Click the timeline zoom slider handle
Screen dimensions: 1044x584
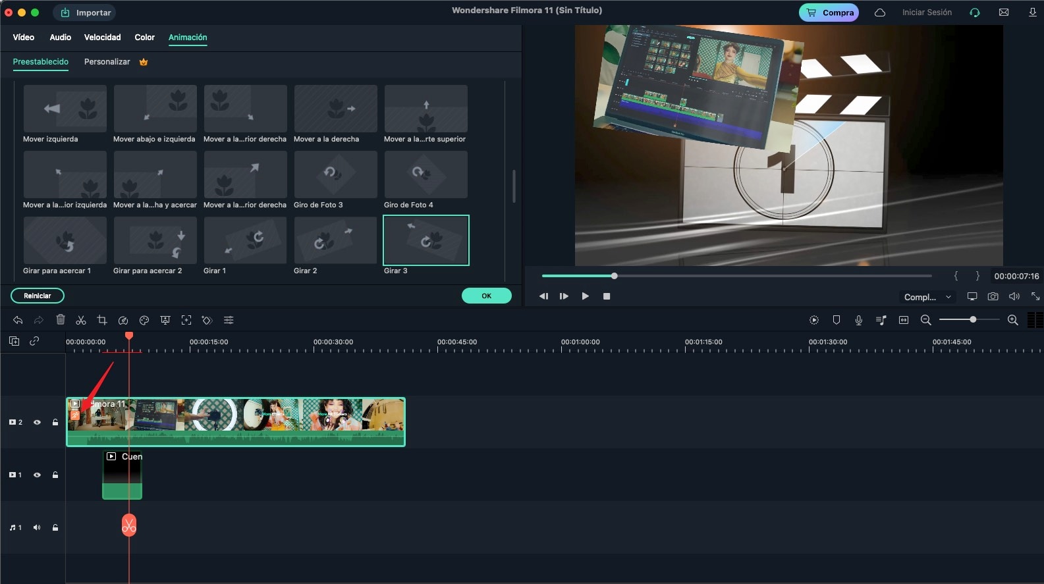click(x=973, y=319)
